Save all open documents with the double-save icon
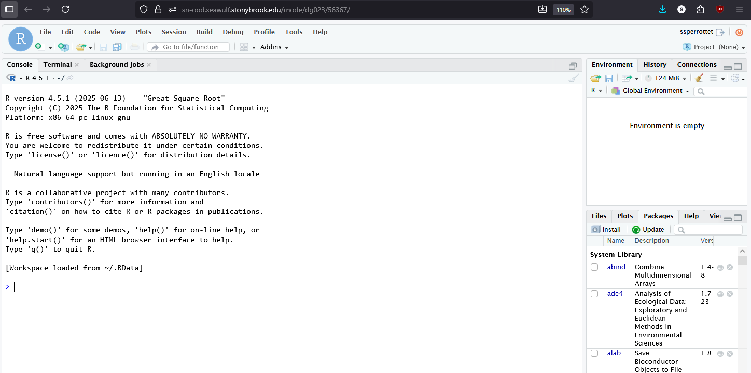 (x=117, y=47)
